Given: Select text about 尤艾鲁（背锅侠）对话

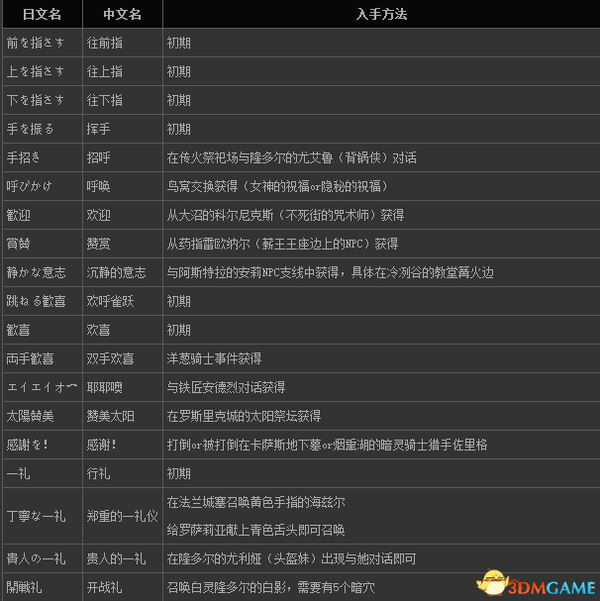Looking at the screenshot, I should pos(291,157).
